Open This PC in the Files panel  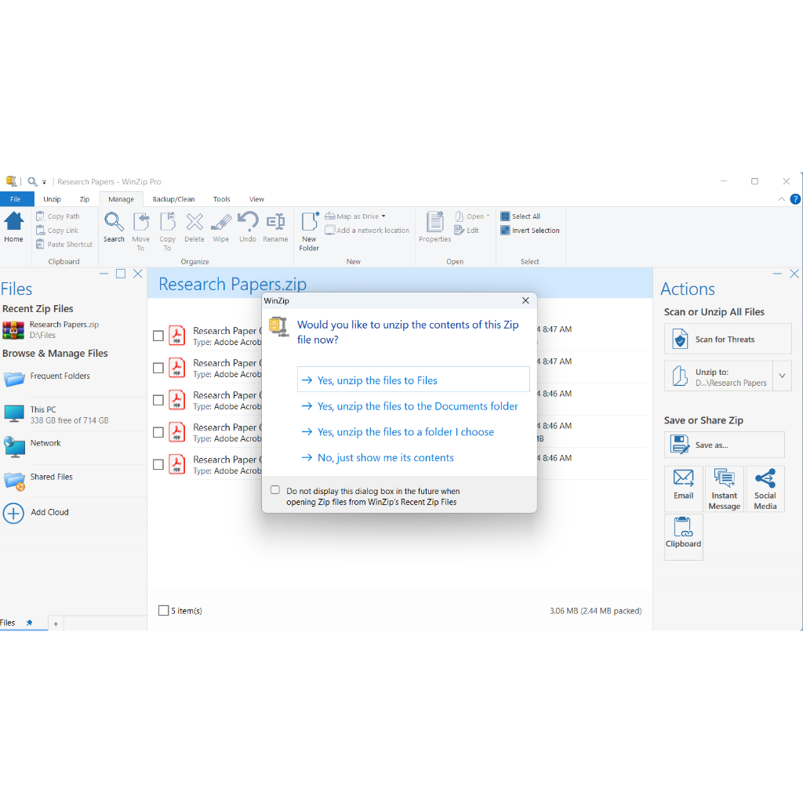tap(43, 410)
